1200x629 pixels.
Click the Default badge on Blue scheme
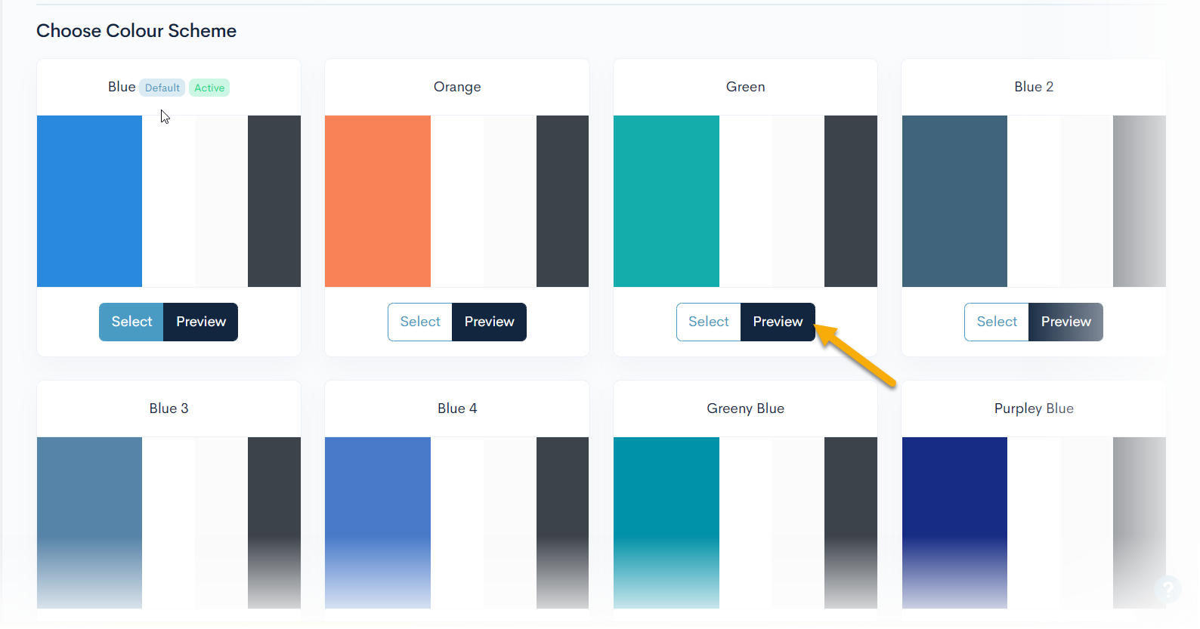click(x=162, y=88)
